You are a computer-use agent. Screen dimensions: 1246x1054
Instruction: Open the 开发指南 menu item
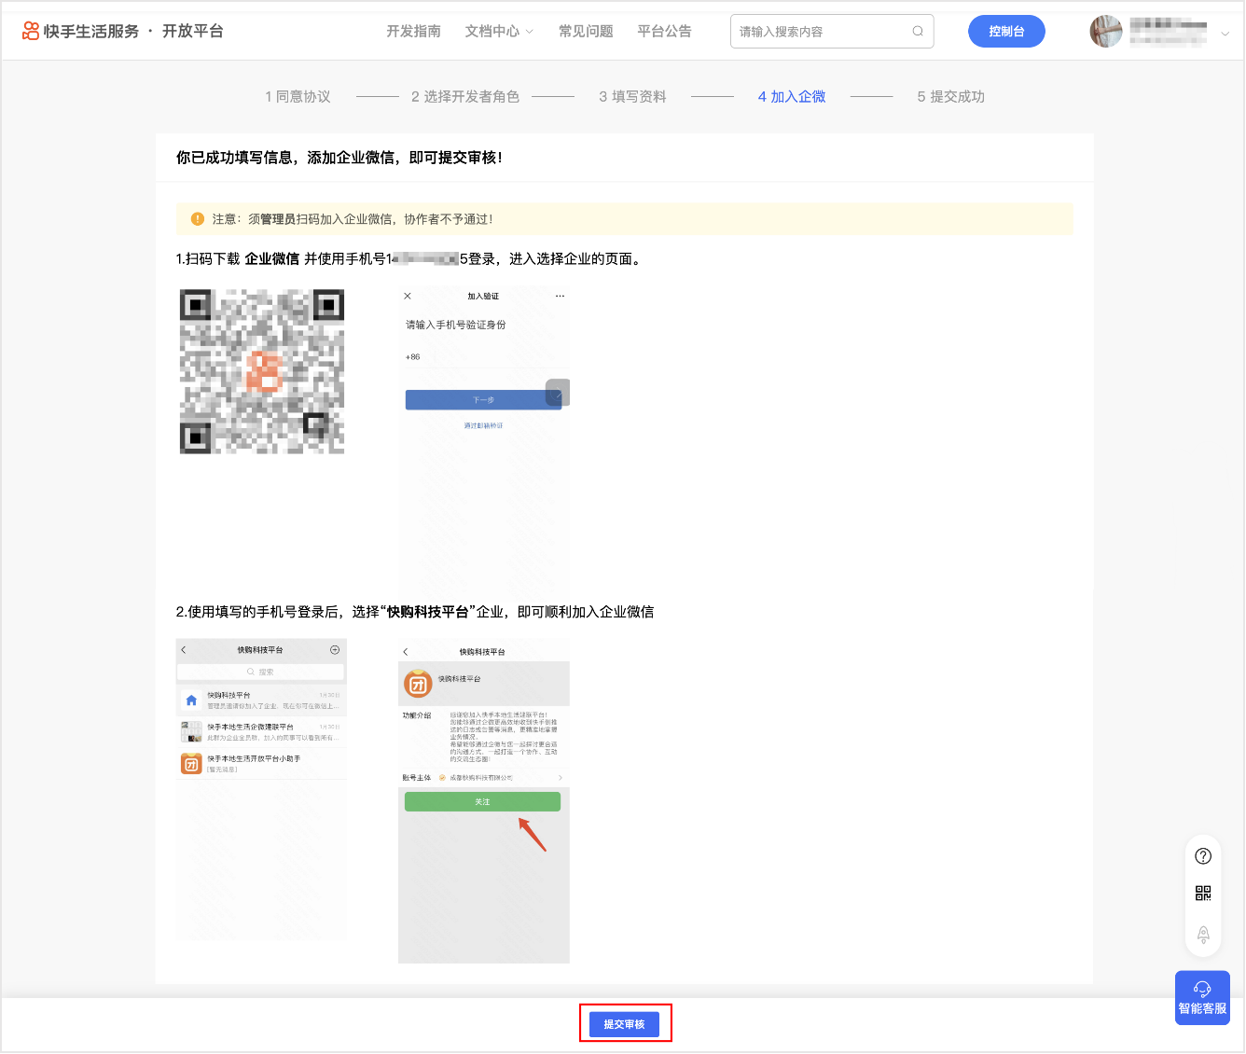click(x=413, y=31)
